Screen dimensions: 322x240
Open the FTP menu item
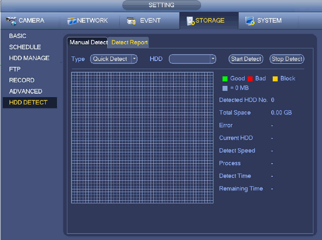tap(14, 69)
